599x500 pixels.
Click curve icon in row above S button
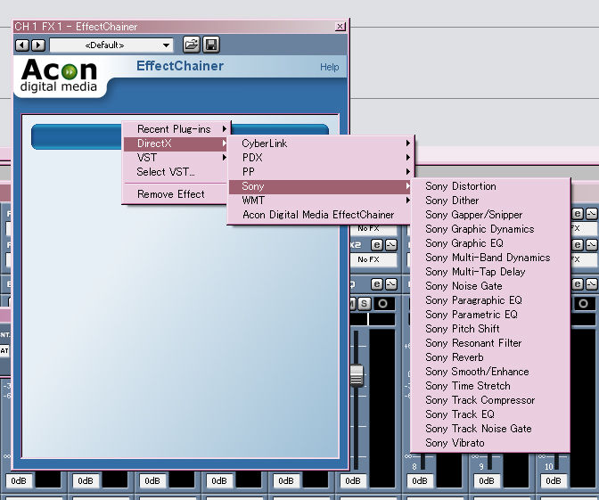[391, 284]
